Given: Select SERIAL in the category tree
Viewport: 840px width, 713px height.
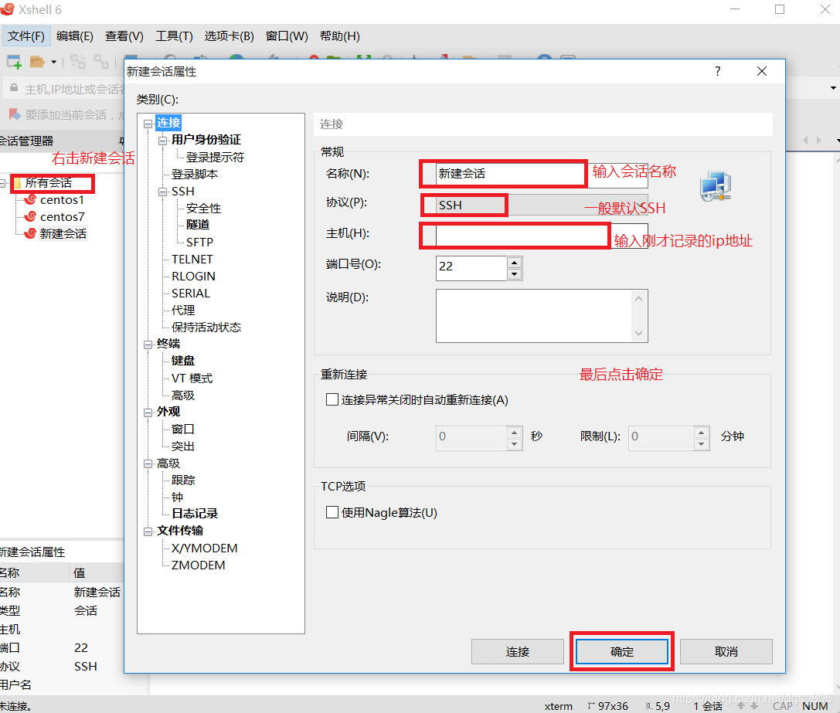Looking at the screenshot, I should pos(191,294).
